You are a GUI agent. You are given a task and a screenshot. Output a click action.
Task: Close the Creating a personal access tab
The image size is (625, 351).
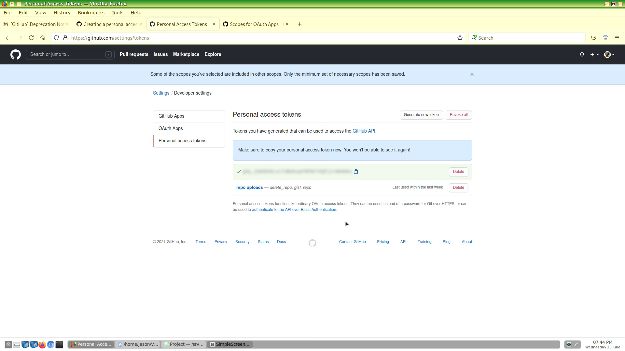point(141,24)
